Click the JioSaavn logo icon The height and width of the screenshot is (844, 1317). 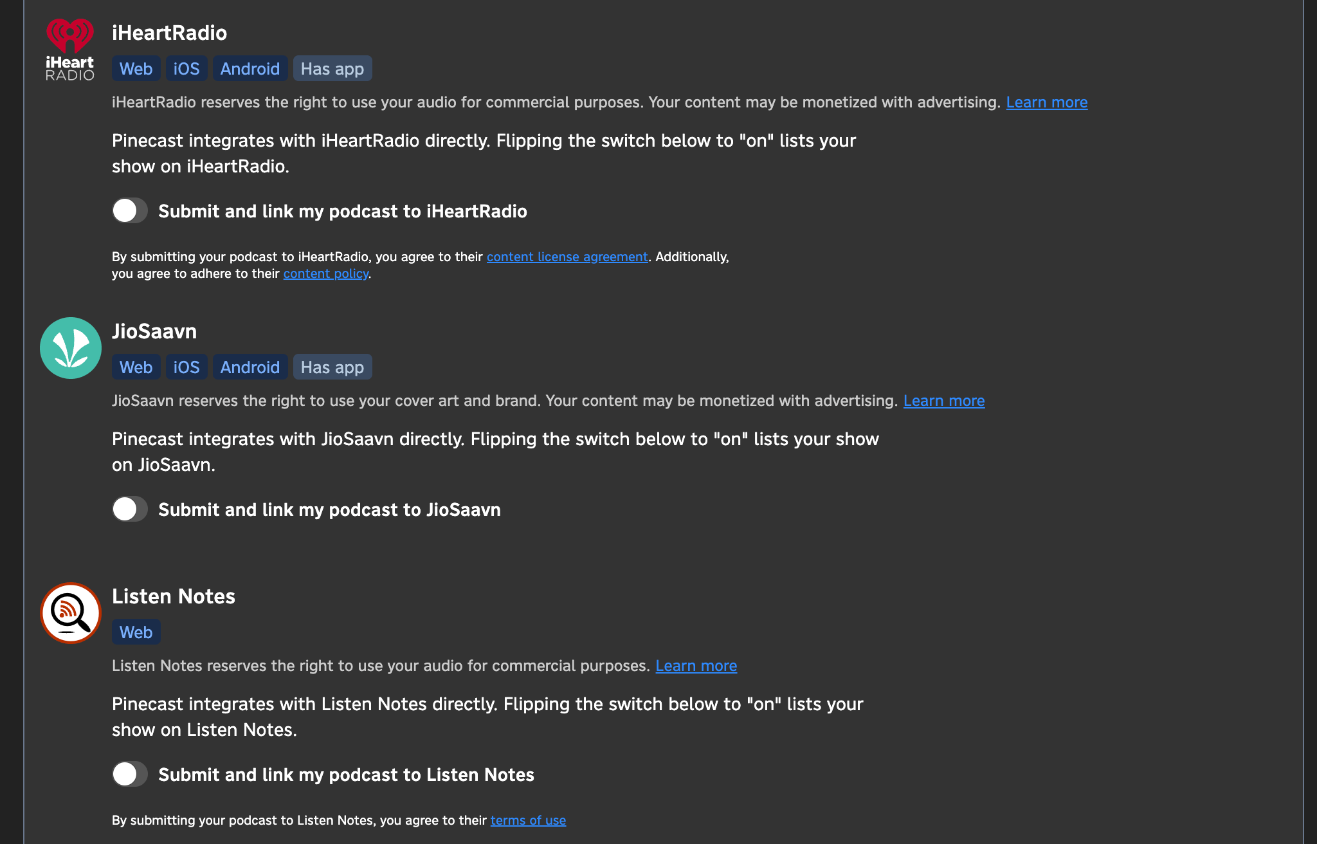point(70,347)
